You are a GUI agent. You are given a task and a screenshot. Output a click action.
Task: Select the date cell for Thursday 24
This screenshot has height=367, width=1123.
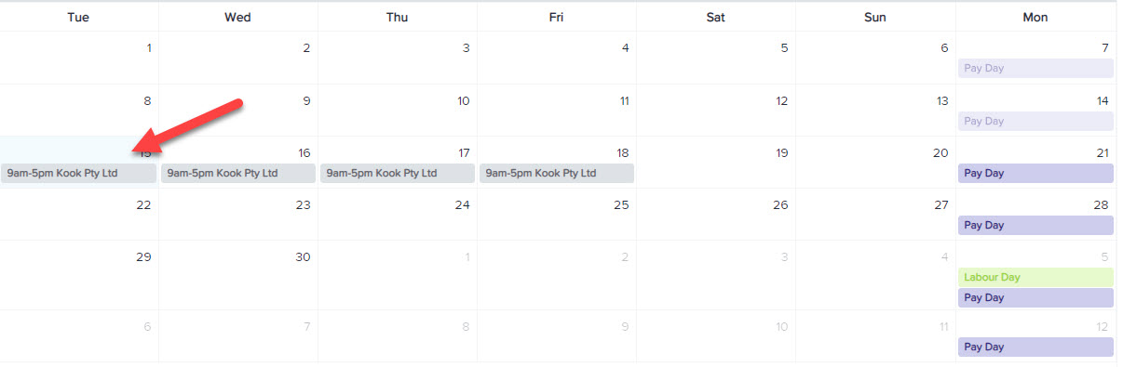tap(398, 215)
